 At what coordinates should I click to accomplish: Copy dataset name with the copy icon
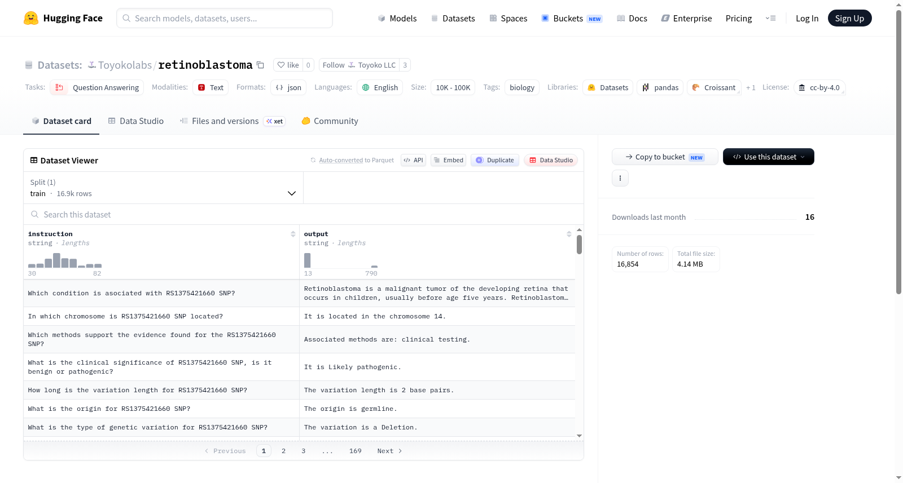coord(260,65)
